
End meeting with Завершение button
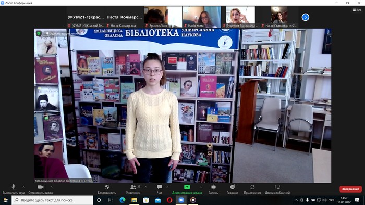point(350,189)
